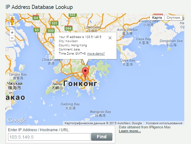The image size is (191, 144).
Task: Open the Learn more... link
Action: [x=130, y=131]
